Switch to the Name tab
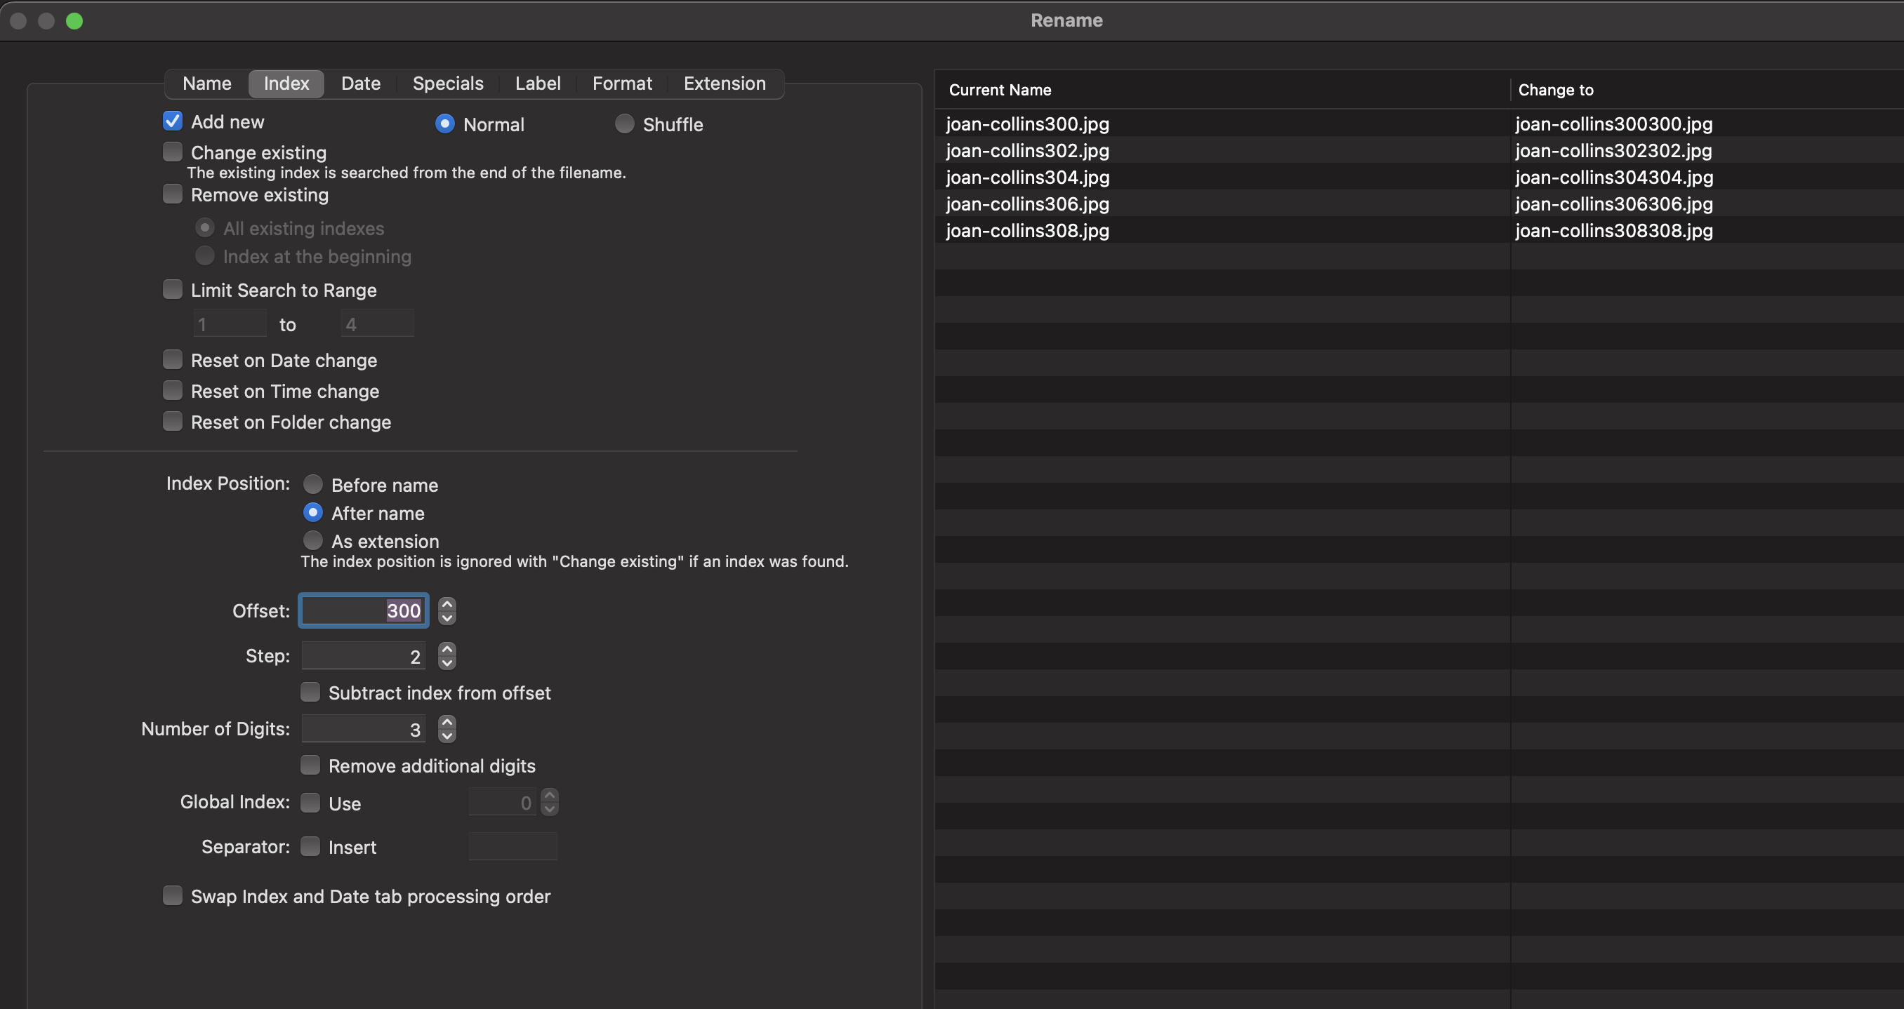This screenshot has height=1009, width=1904. tap(207, 83)
